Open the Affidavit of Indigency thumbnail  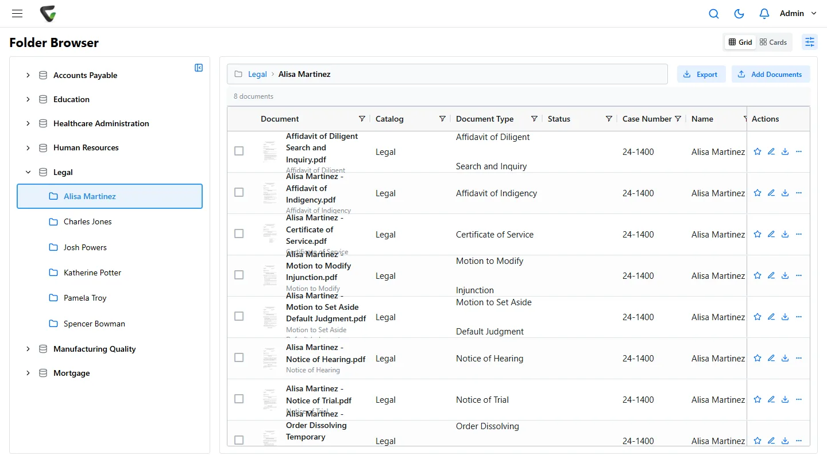(x=269, y=193)
